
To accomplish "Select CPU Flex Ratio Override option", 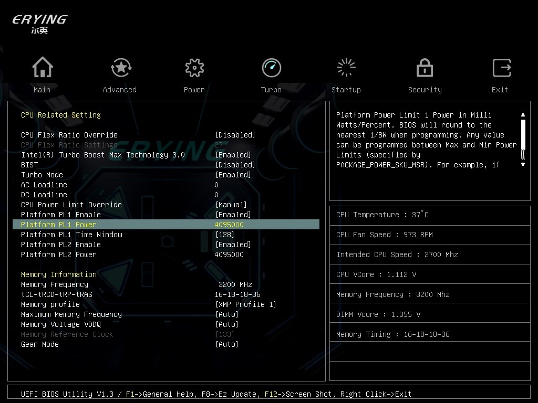I will 69,135.
